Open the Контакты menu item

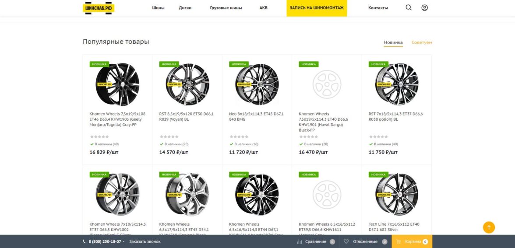point(378,8)
